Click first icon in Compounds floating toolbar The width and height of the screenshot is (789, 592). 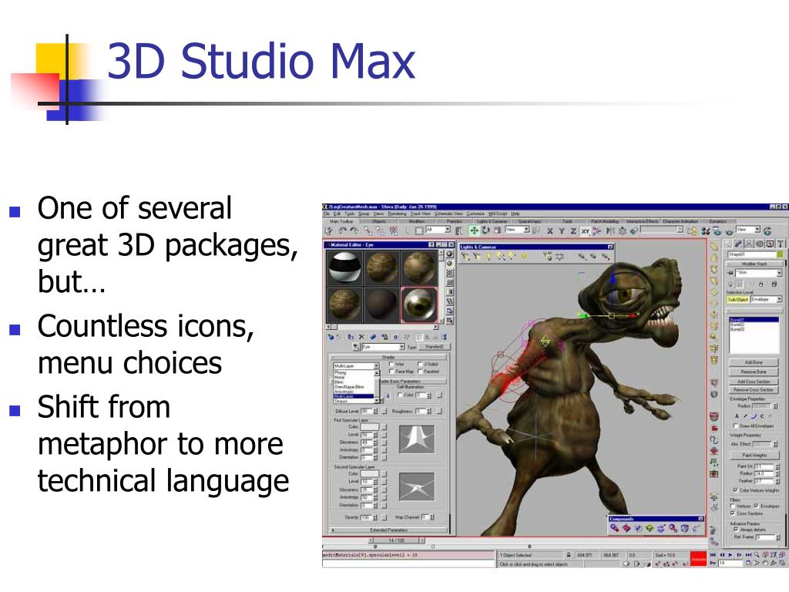pyautogui.click(x=614, y=528)
